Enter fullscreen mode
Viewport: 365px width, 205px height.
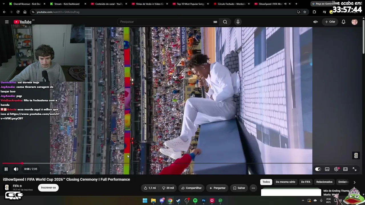click(354, 169)
